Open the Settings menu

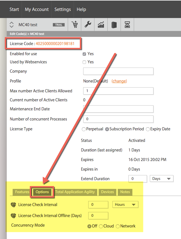pyautogui.click(x=63, y=10)
